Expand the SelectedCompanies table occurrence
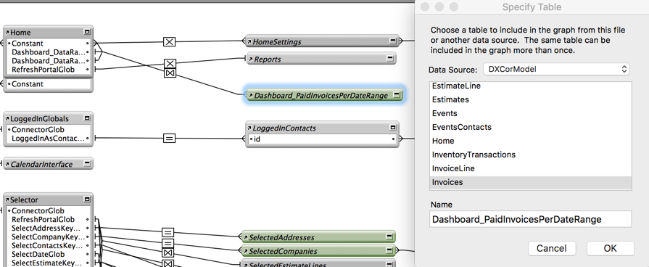The height and width of the screenshot is (267, 649). tap(389, 250)
